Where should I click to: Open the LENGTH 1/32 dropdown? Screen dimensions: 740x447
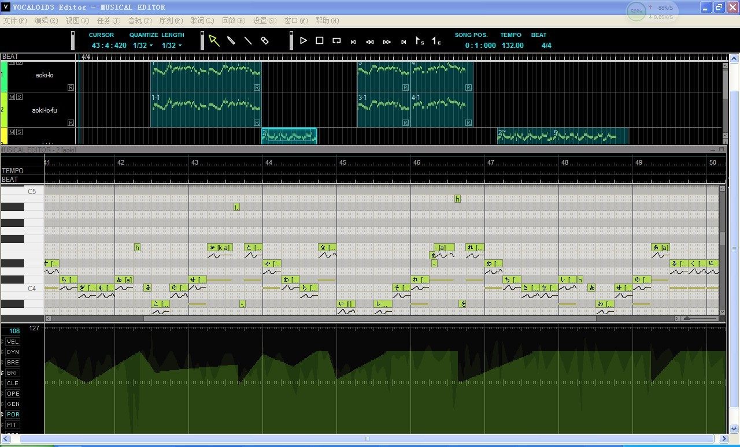(172, 46)
